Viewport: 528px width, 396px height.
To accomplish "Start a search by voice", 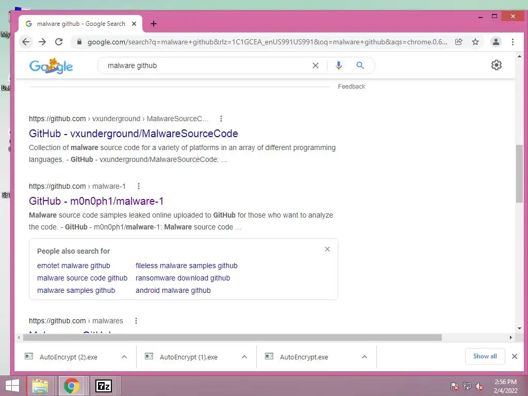I will (x=339, y=65).
